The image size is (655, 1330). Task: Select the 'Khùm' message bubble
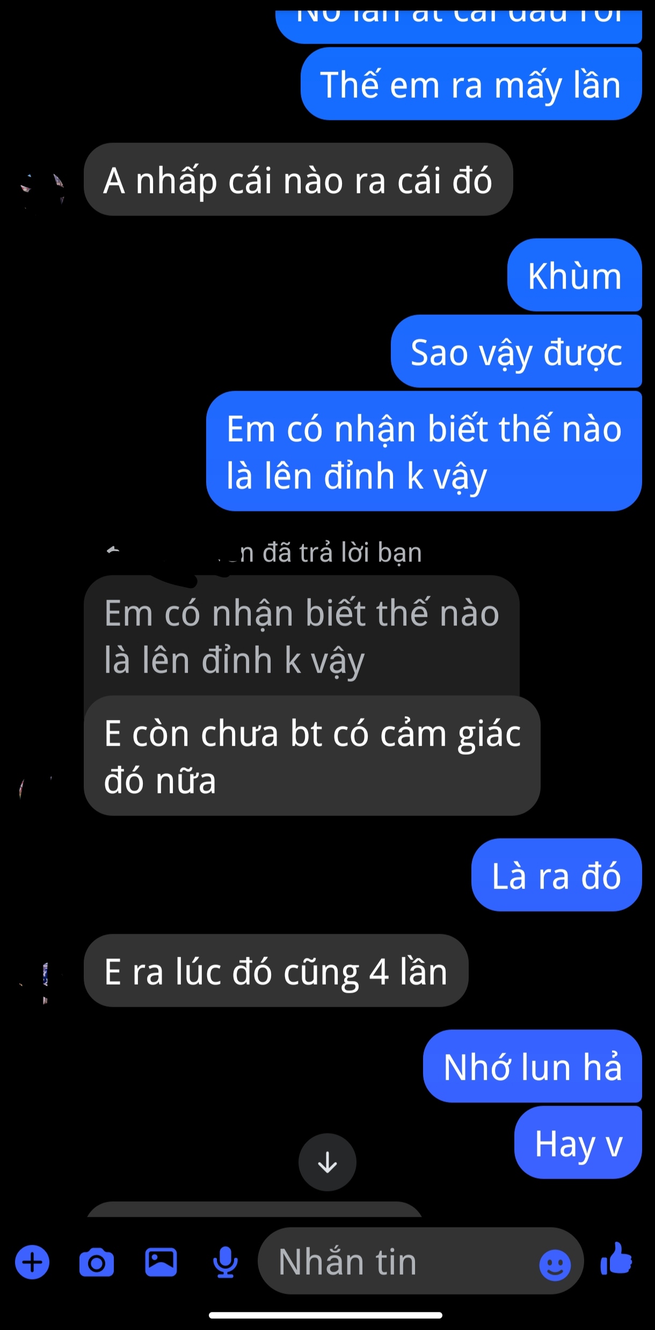(x=574, y=275)
